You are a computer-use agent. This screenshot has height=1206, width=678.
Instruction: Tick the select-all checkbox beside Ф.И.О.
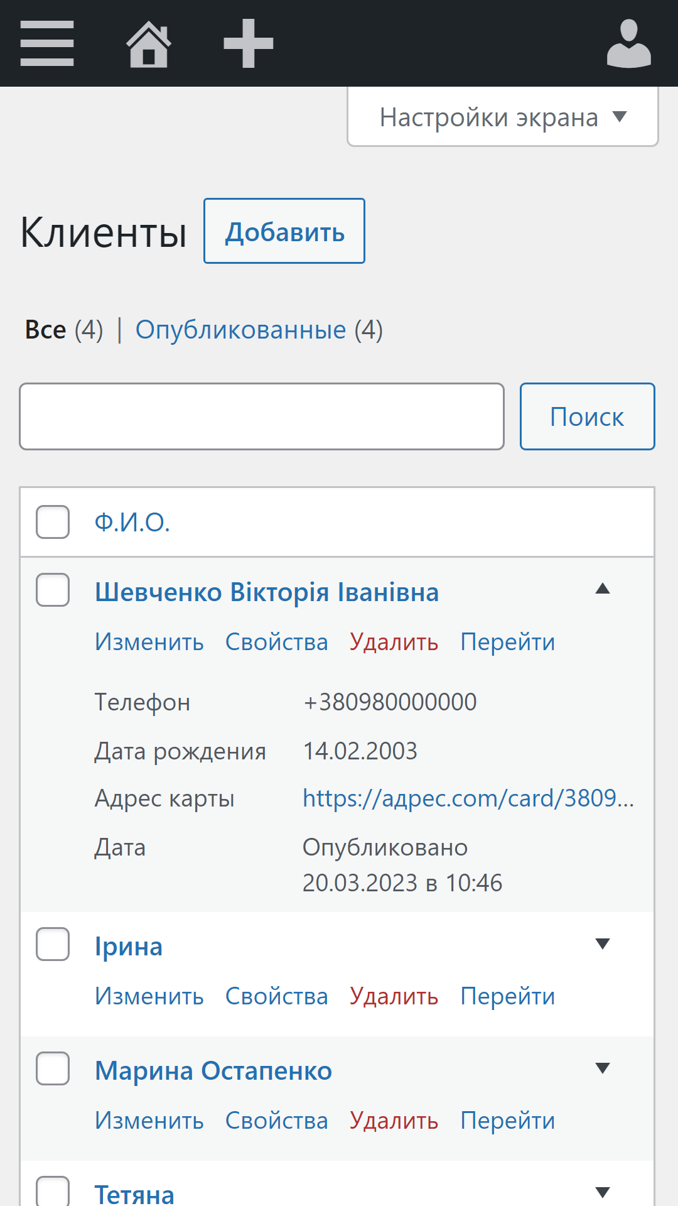[x=53, y=522]
